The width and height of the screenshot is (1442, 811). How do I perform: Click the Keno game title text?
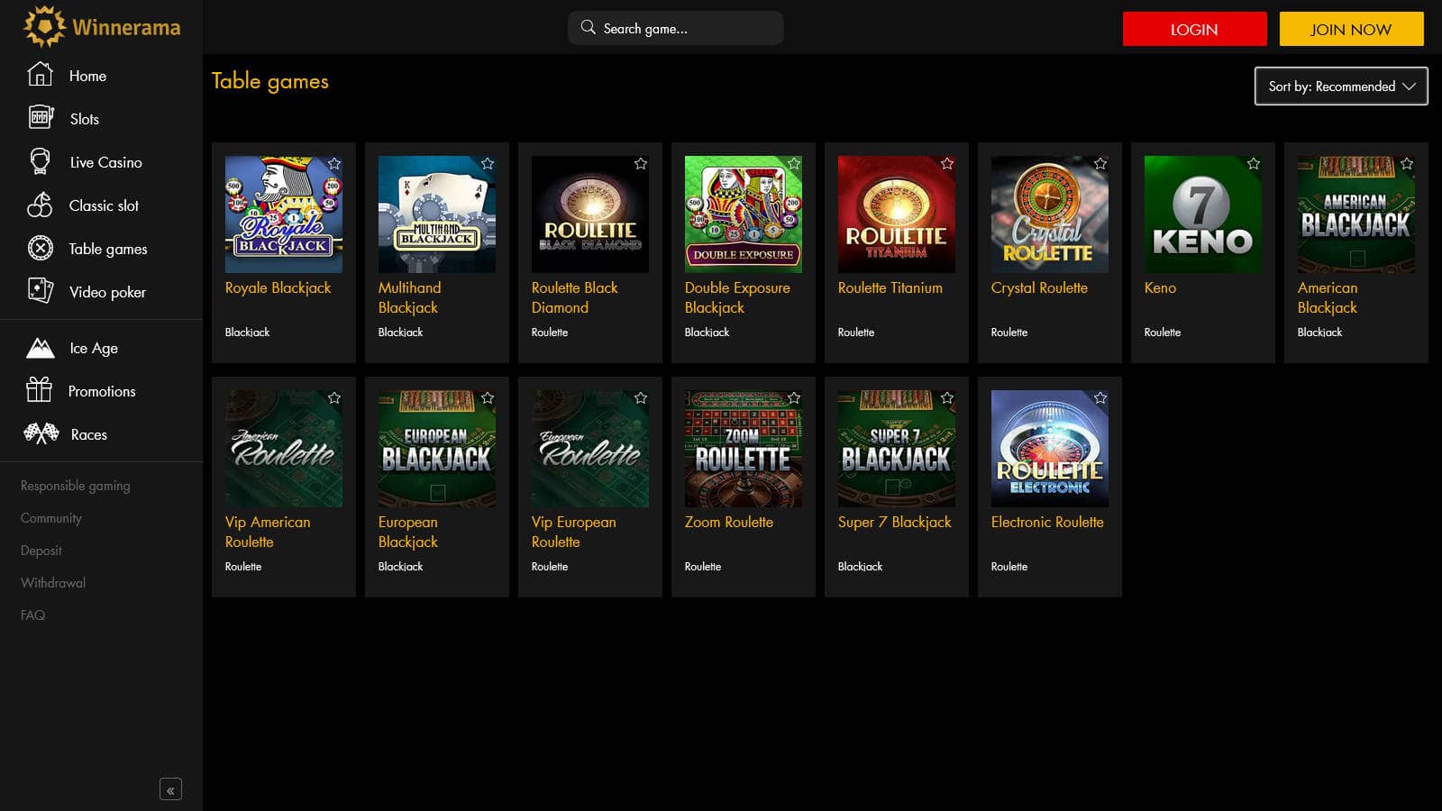pyautogui.click(x=1160, y=288)
